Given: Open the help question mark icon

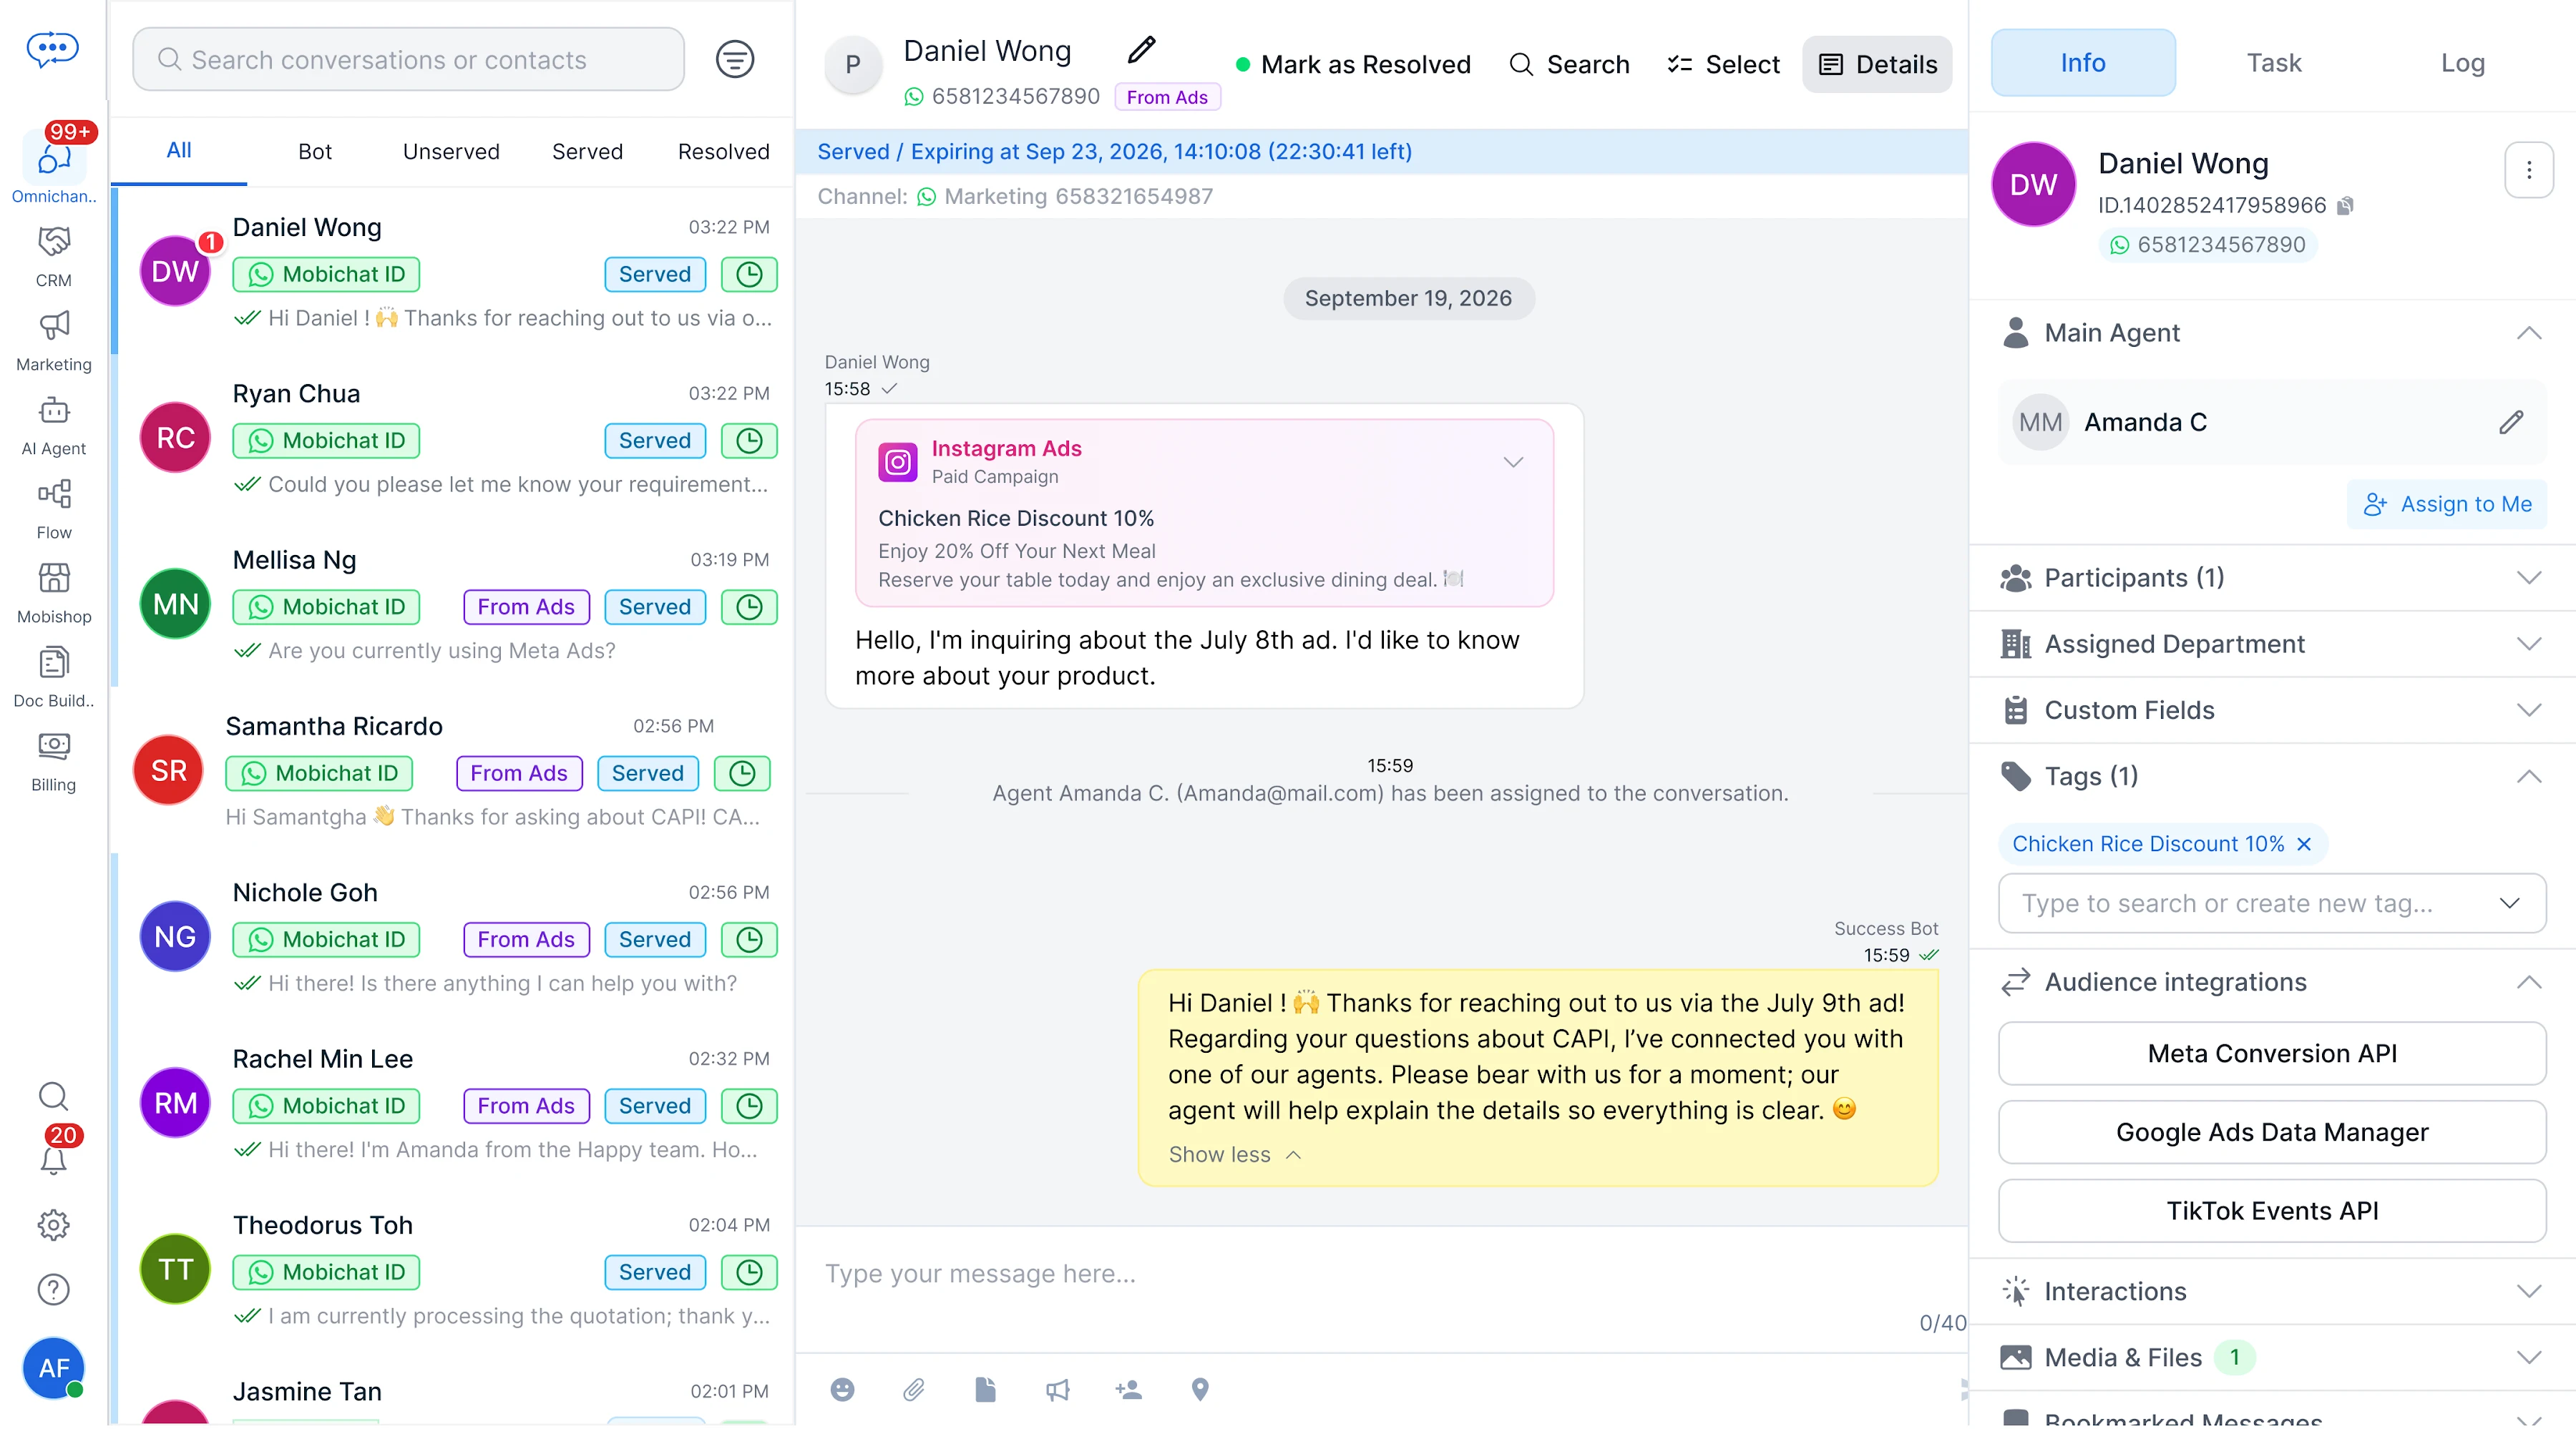Looking at the screenshot, I should coord(54,1289).
